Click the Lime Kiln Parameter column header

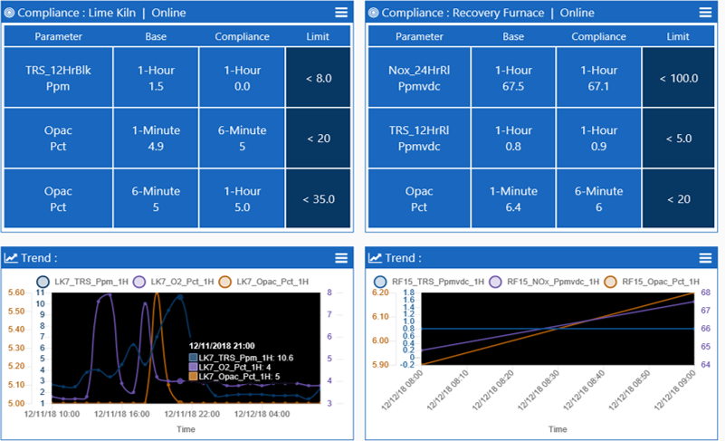(x=58, y=36)
